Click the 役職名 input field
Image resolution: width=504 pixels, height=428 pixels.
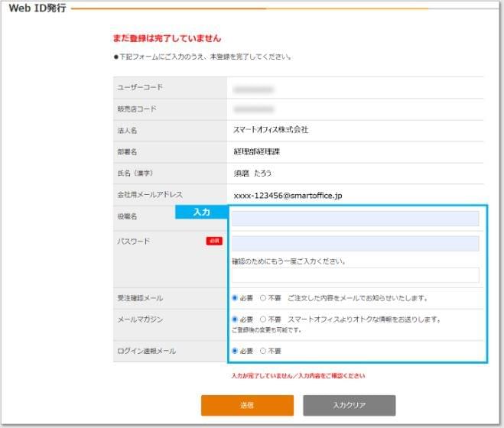pos(356,219)
